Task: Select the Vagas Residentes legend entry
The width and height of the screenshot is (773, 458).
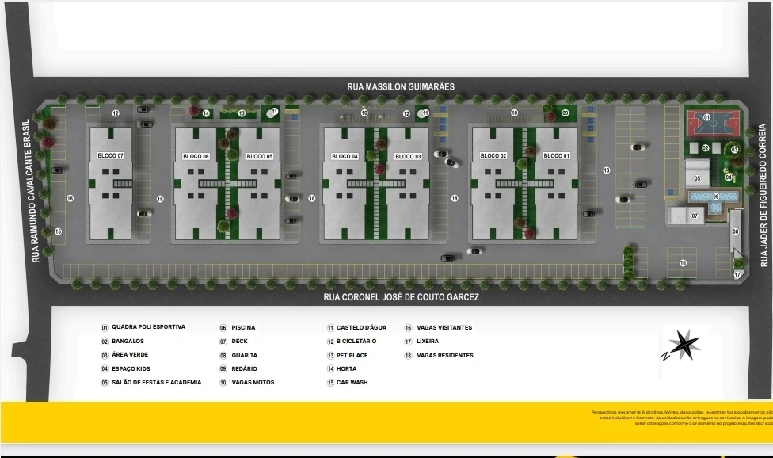Action: click(x=444, y=355)
